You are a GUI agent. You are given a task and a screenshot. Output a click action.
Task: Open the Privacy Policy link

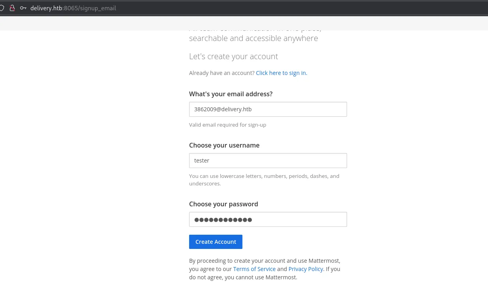pyautogui.click(x=306, y=269)
